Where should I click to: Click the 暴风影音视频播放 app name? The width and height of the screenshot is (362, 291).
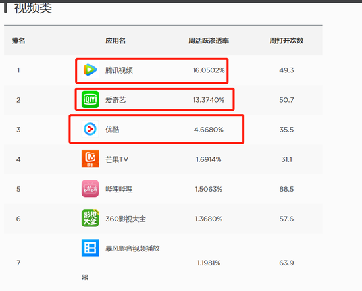coord(132,248)
